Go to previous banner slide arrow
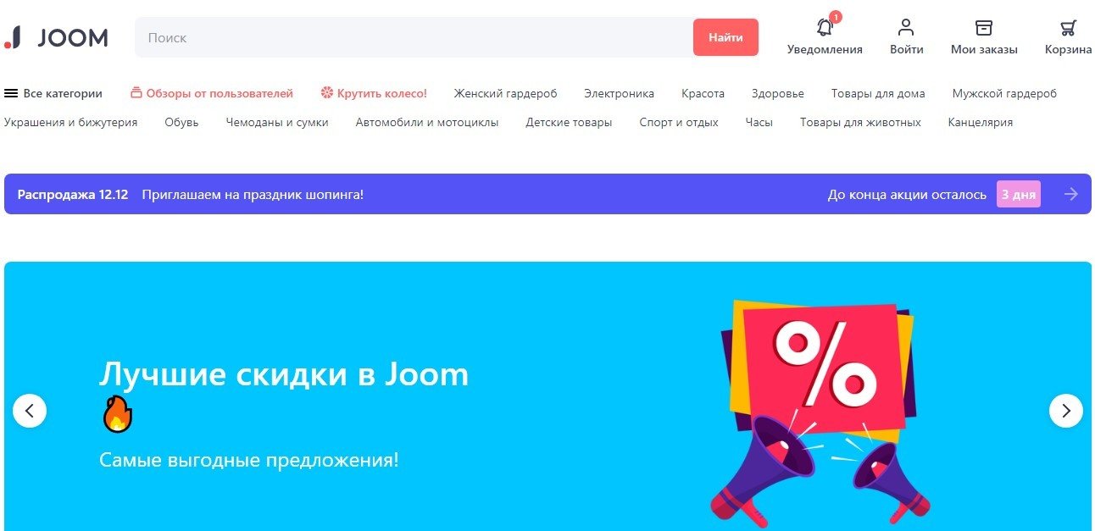 (x=30, y=411)
